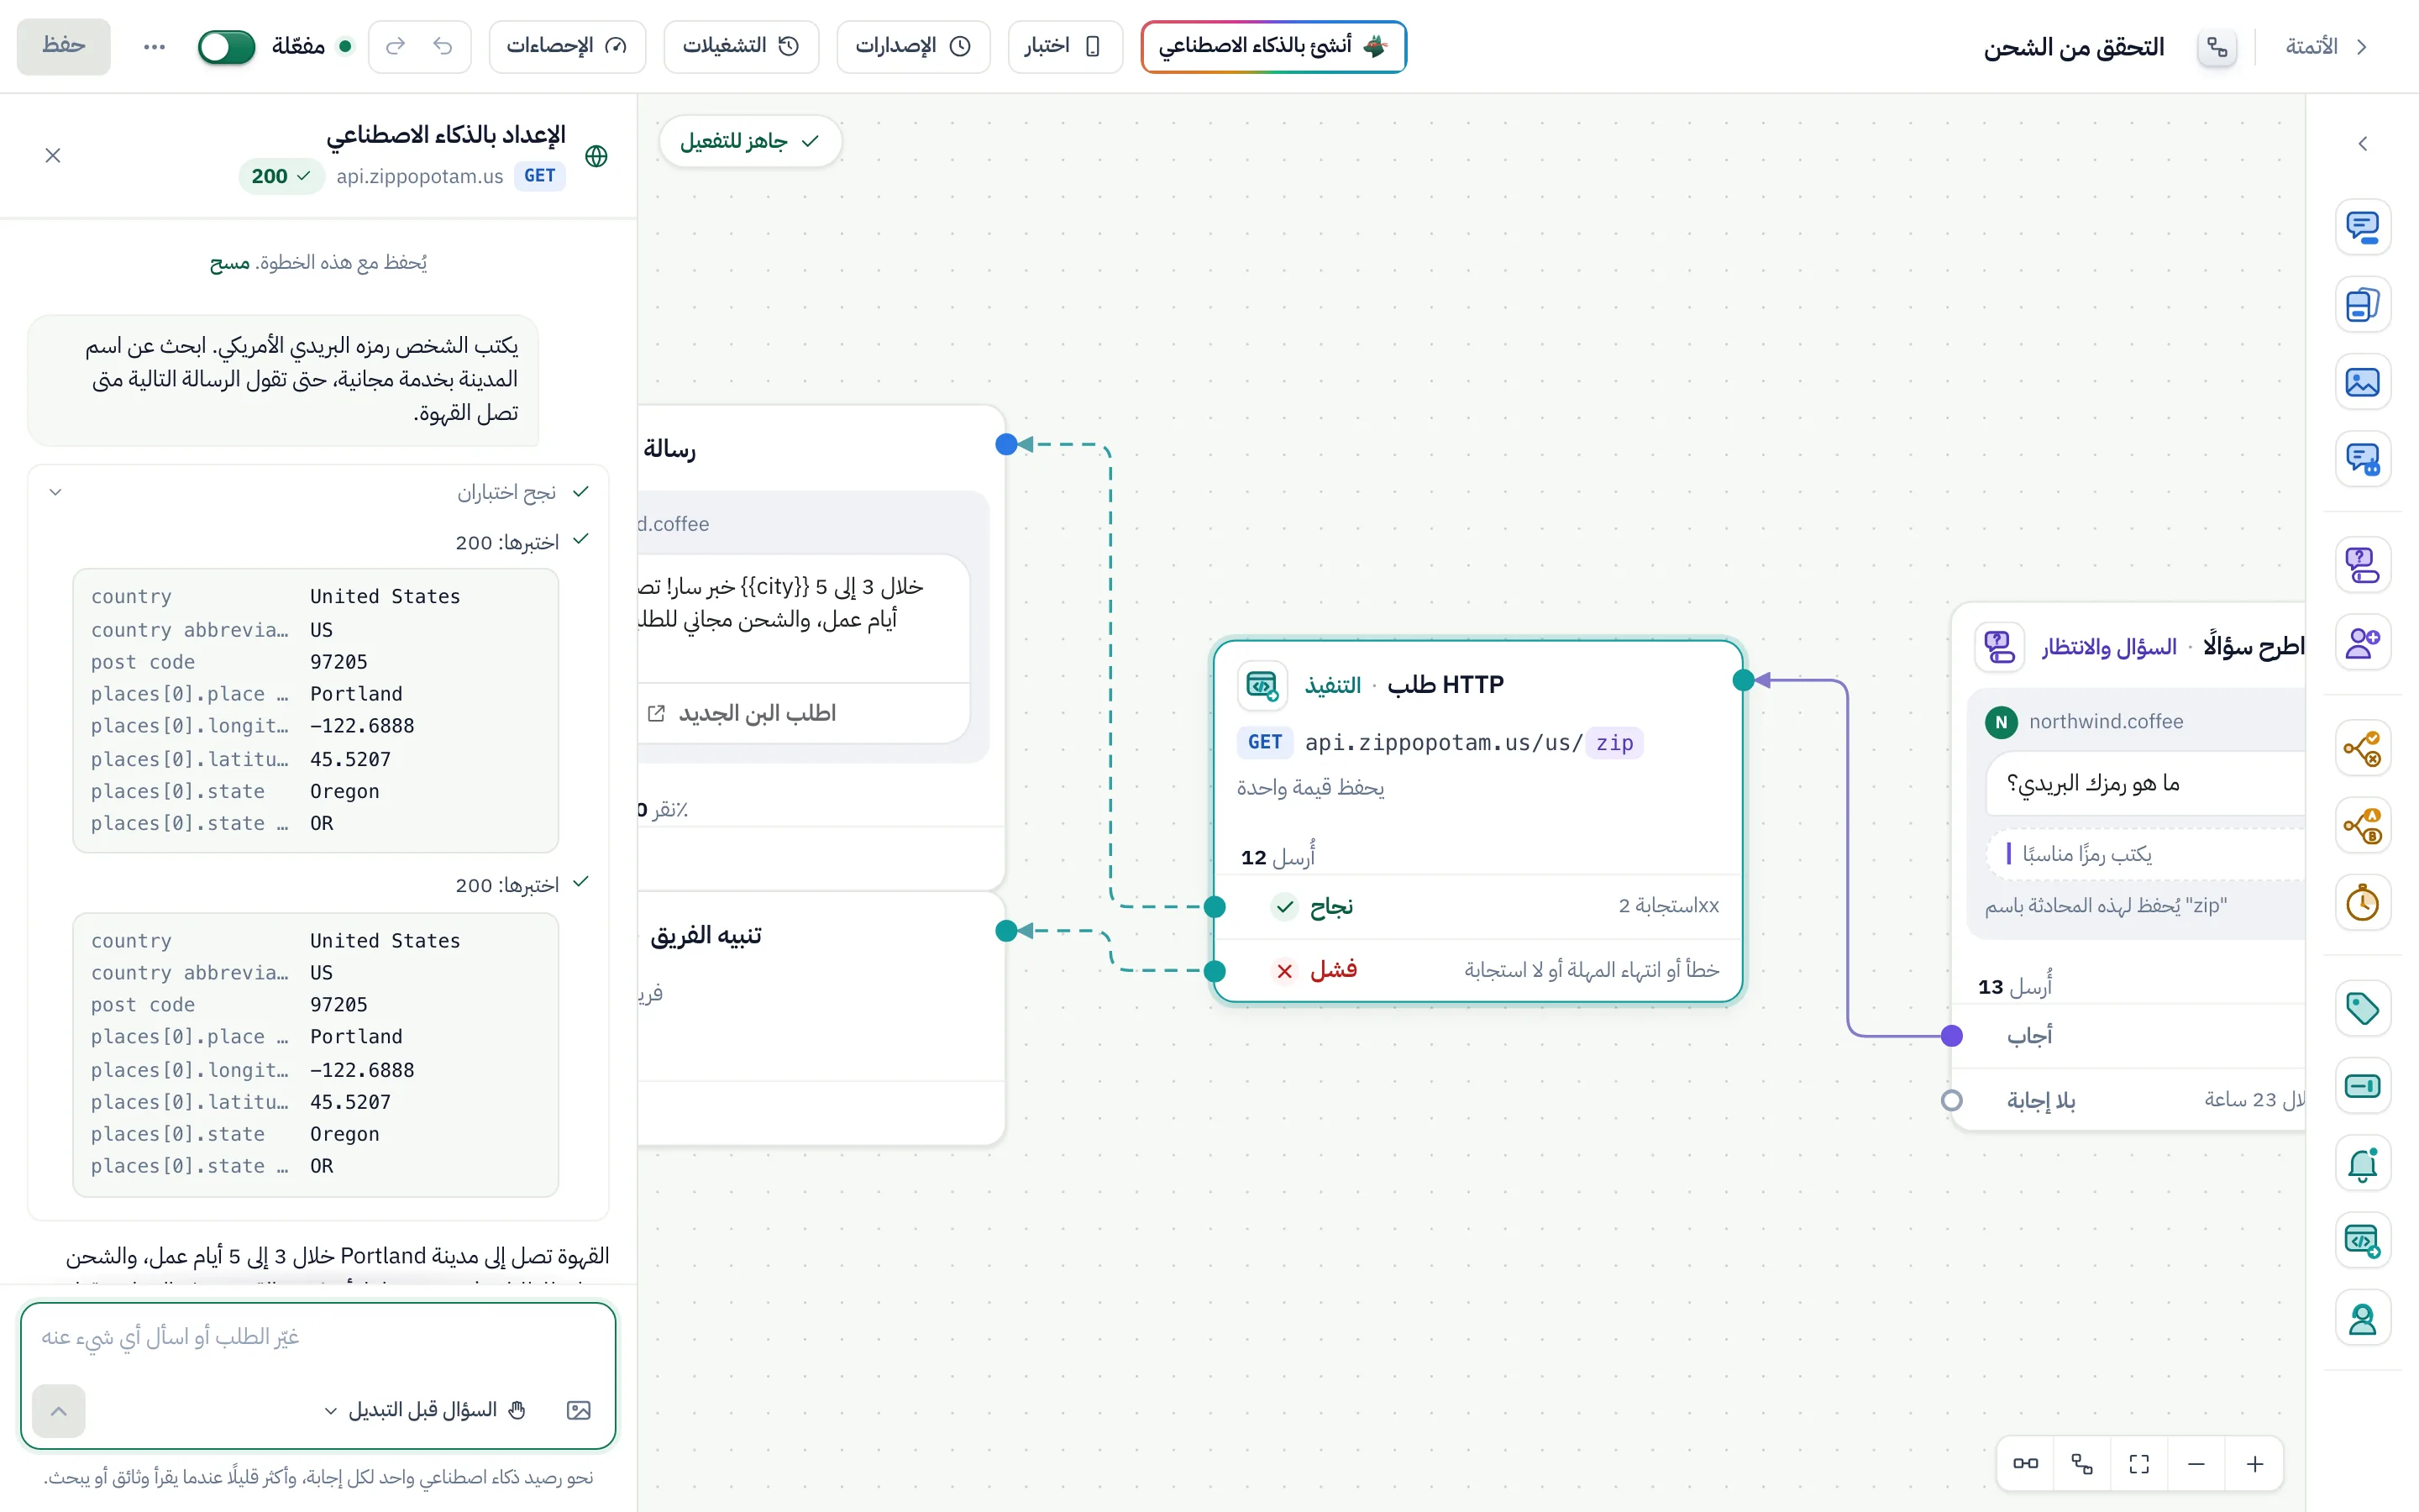Open the three-dots more menu
The width and height of the screenshot is (2419, 1512).
154,47
